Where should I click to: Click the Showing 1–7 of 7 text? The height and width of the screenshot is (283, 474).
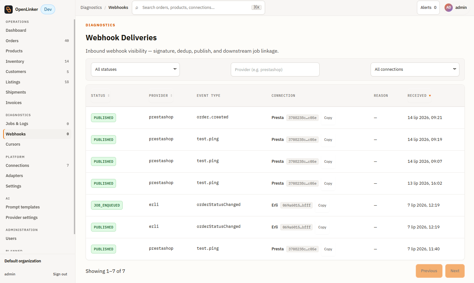pos(105,271)
